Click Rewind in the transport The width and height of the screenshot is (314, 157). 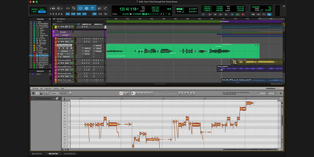215,14
